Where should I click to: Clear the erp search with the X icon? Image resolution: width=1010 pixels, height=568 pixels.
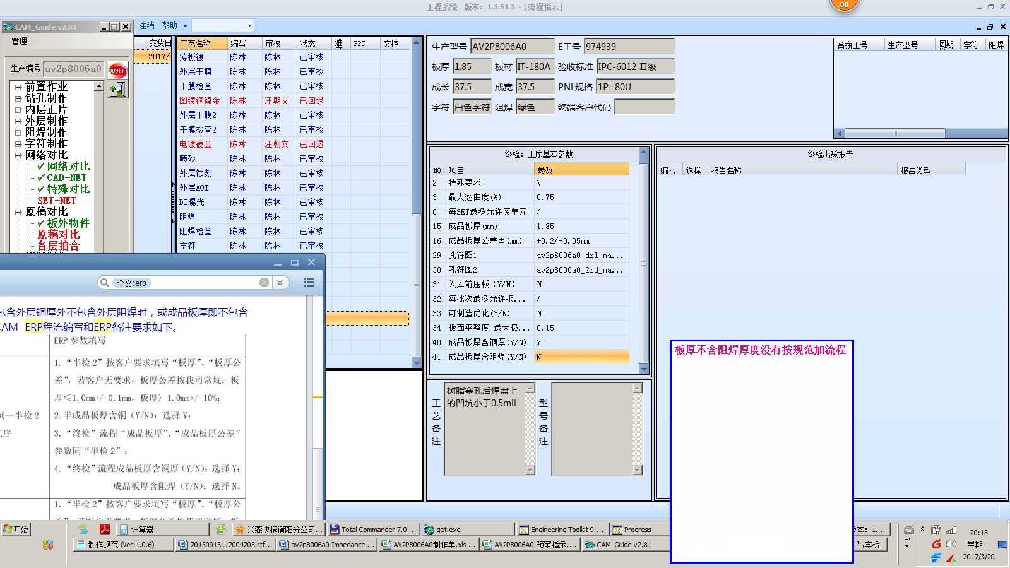click(264, 283)
